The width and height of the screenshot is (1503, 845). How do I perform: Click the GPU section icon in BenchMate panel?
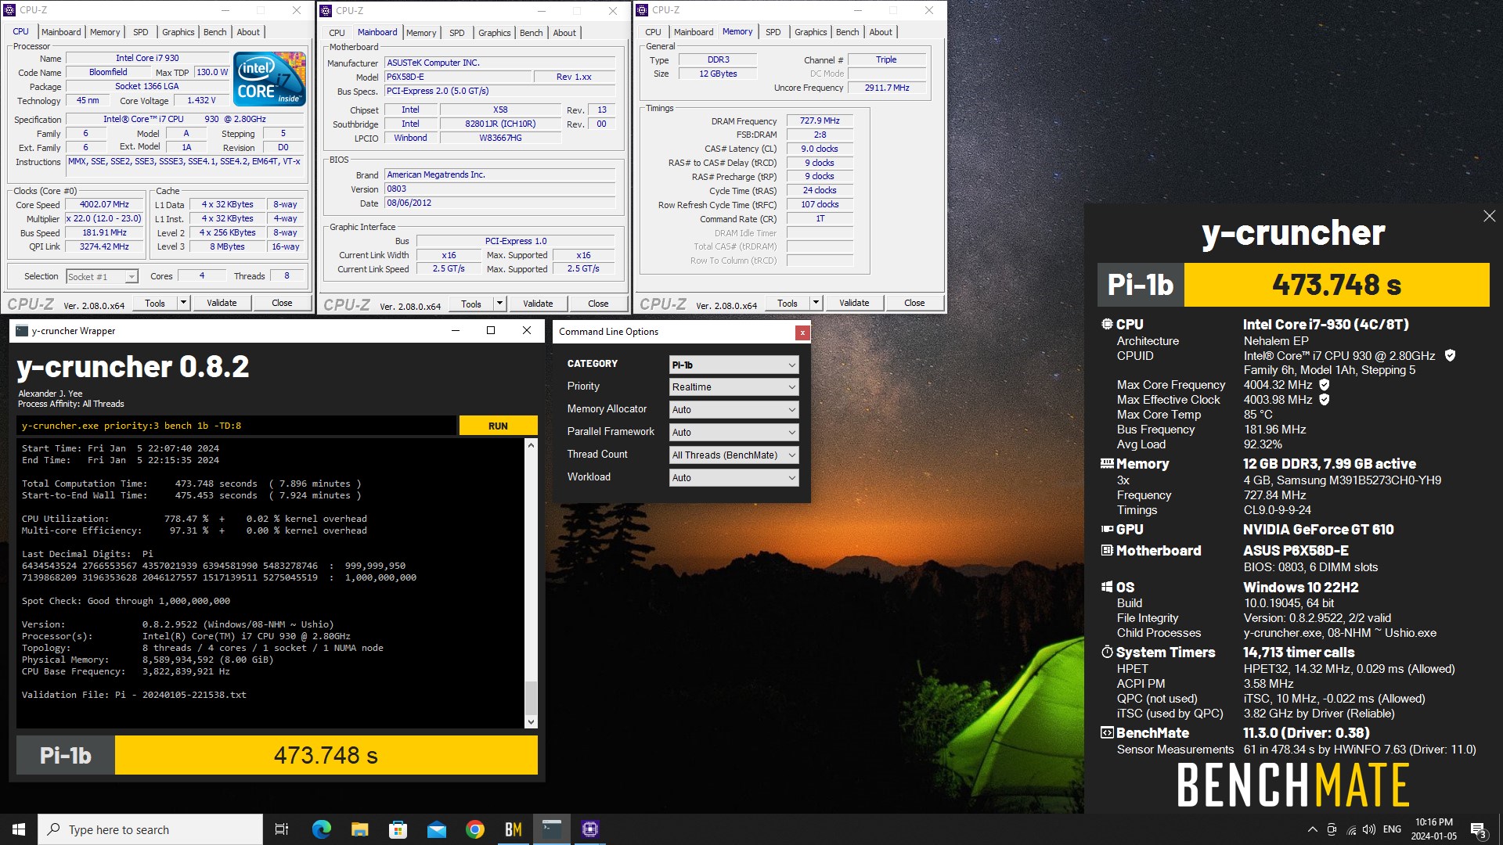pyautogui.click(x=1107, y=529)
